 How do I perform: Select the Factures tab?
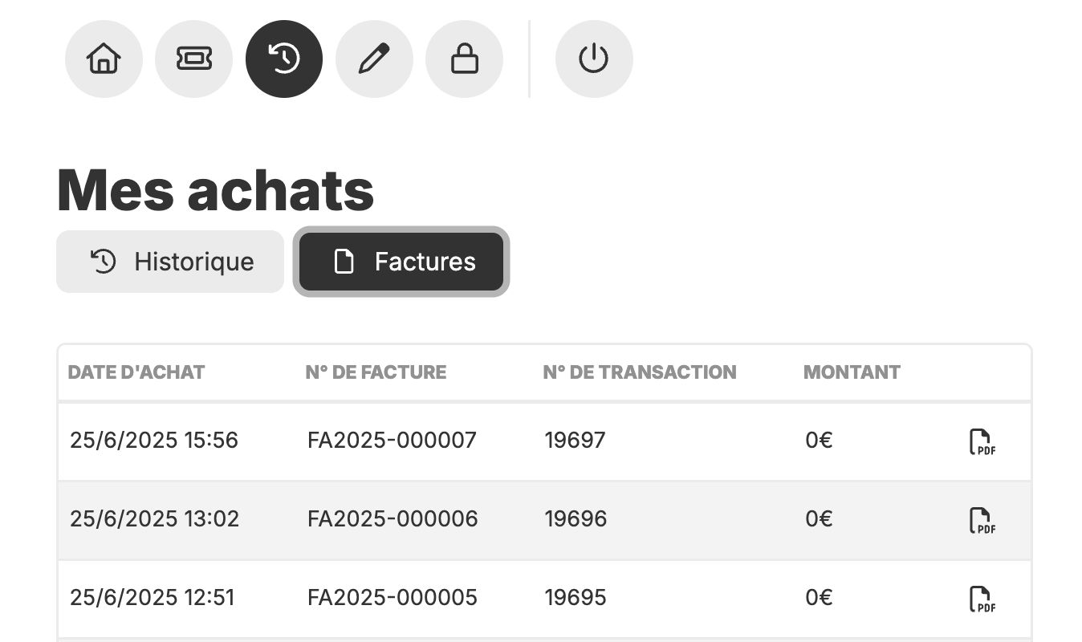(401, 262)
